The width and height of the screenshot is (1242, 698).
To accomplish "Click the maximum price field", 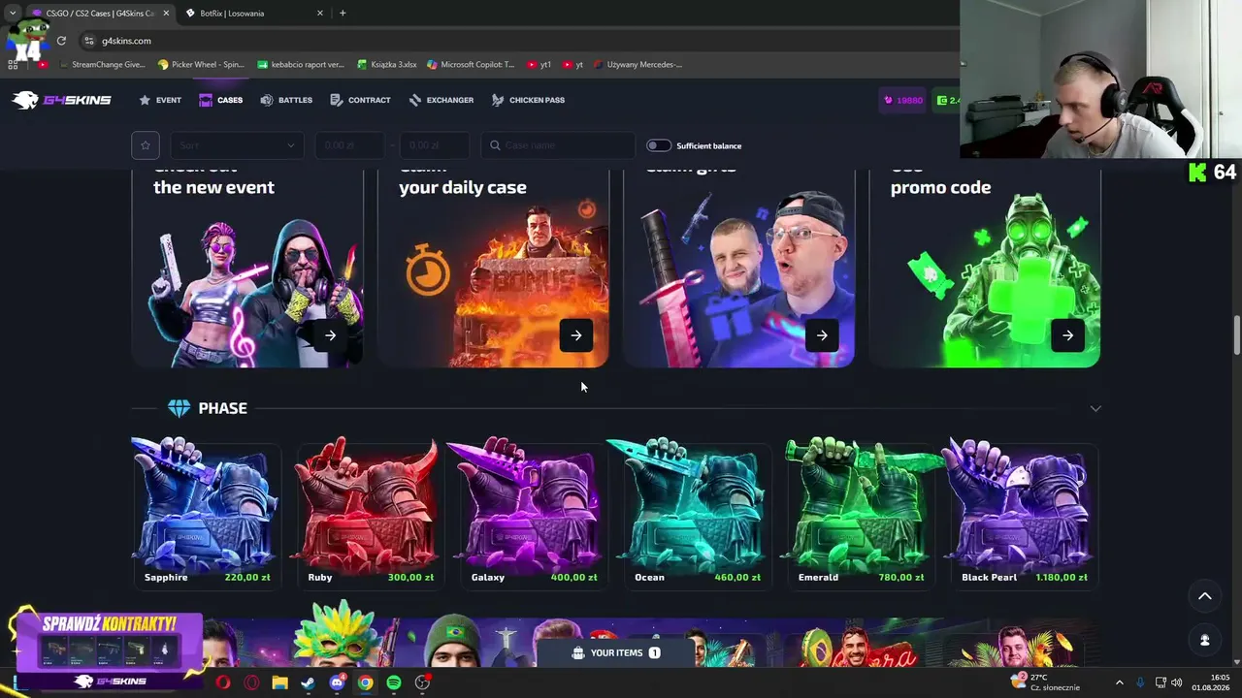I will 434,145.
